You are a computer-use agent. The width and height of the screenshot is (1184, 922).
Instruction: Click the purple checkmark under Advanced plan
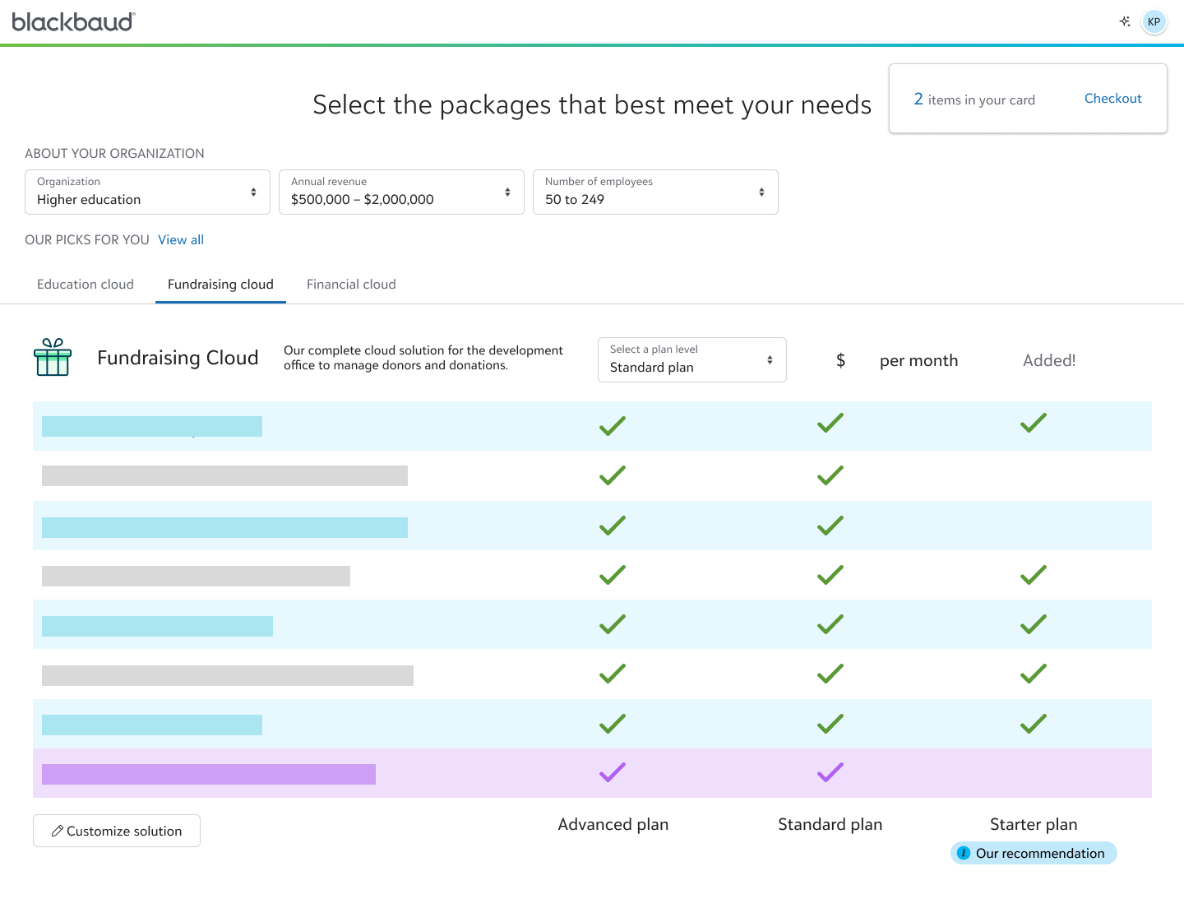(x=613, y=772)
